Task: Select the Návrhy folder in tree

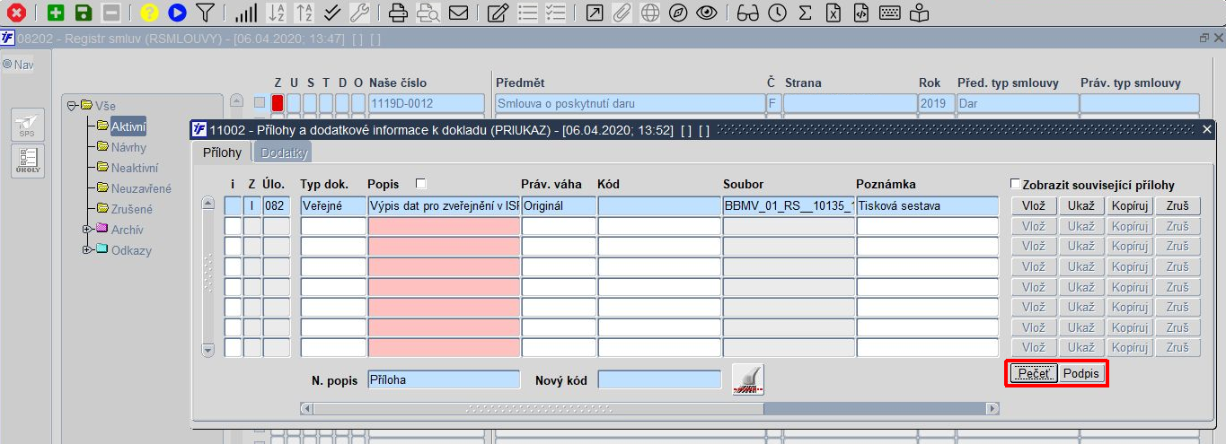Action: 128,147
